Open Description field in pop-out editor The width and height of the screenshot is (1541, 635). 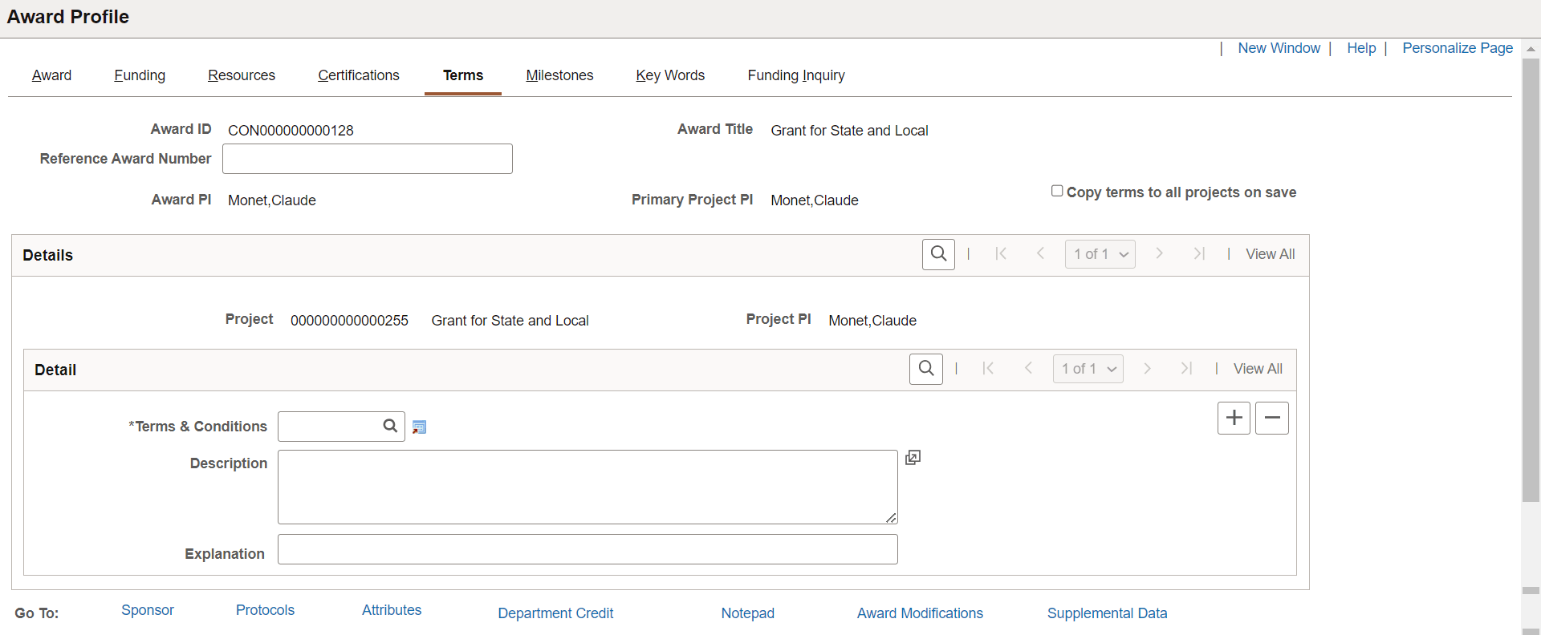[913, 457]
